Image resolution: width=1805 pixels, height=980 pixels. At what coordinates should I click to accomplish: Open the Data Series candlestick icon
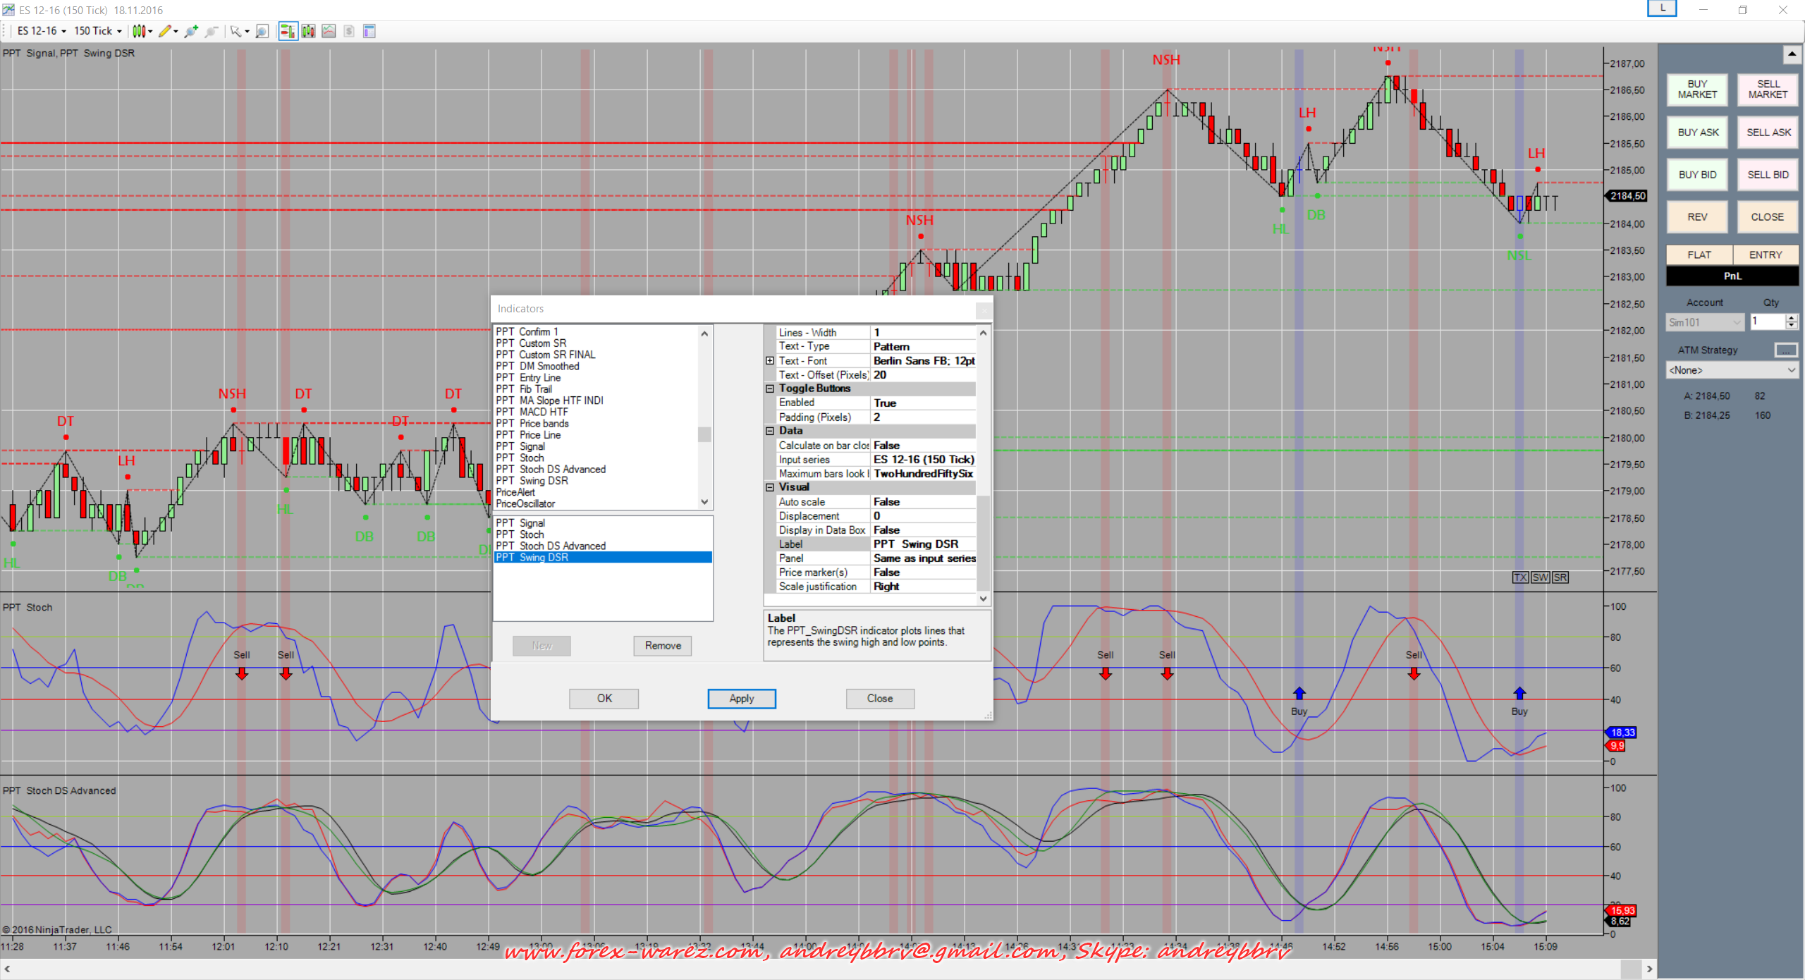tap(308, 31)
